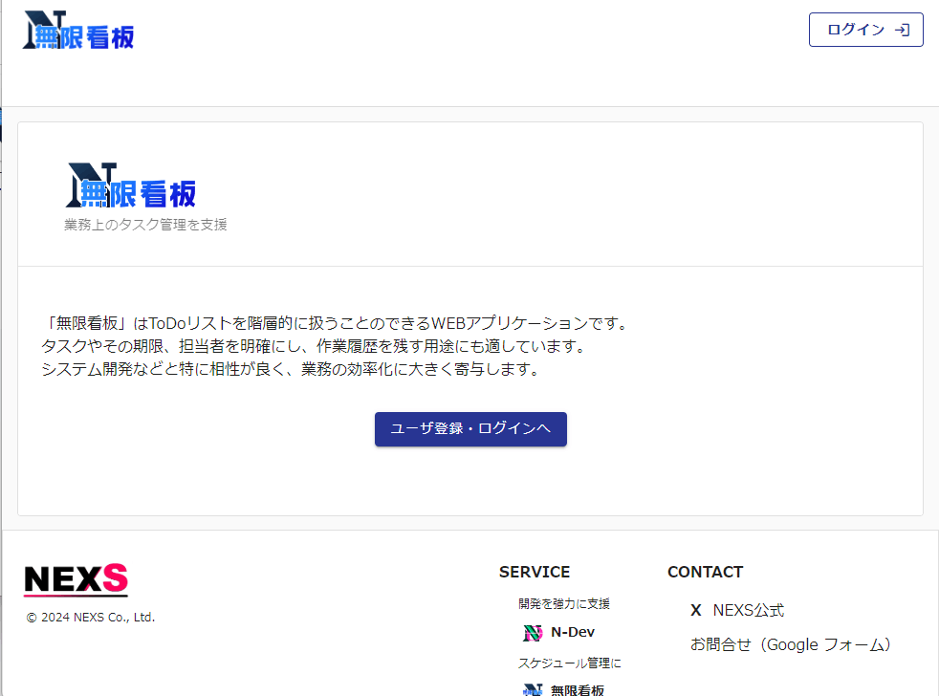This screenshot has height=696, width=939.
Task: Click the NEXS footer logo
Action: [76, 579]
